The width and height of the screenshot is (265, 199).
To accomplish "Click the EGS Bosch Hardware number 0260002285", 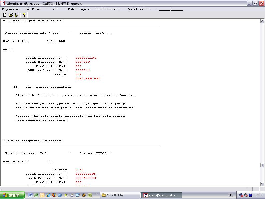I will point(86,174).
